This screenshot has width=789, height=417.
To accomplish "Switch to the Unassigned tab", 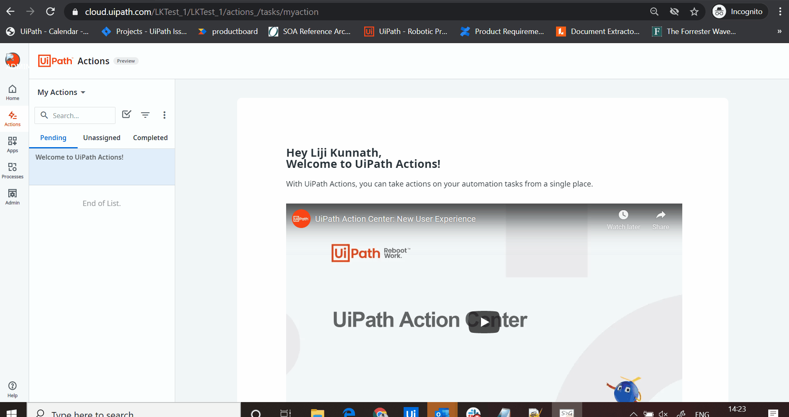I will click(102, 138).
